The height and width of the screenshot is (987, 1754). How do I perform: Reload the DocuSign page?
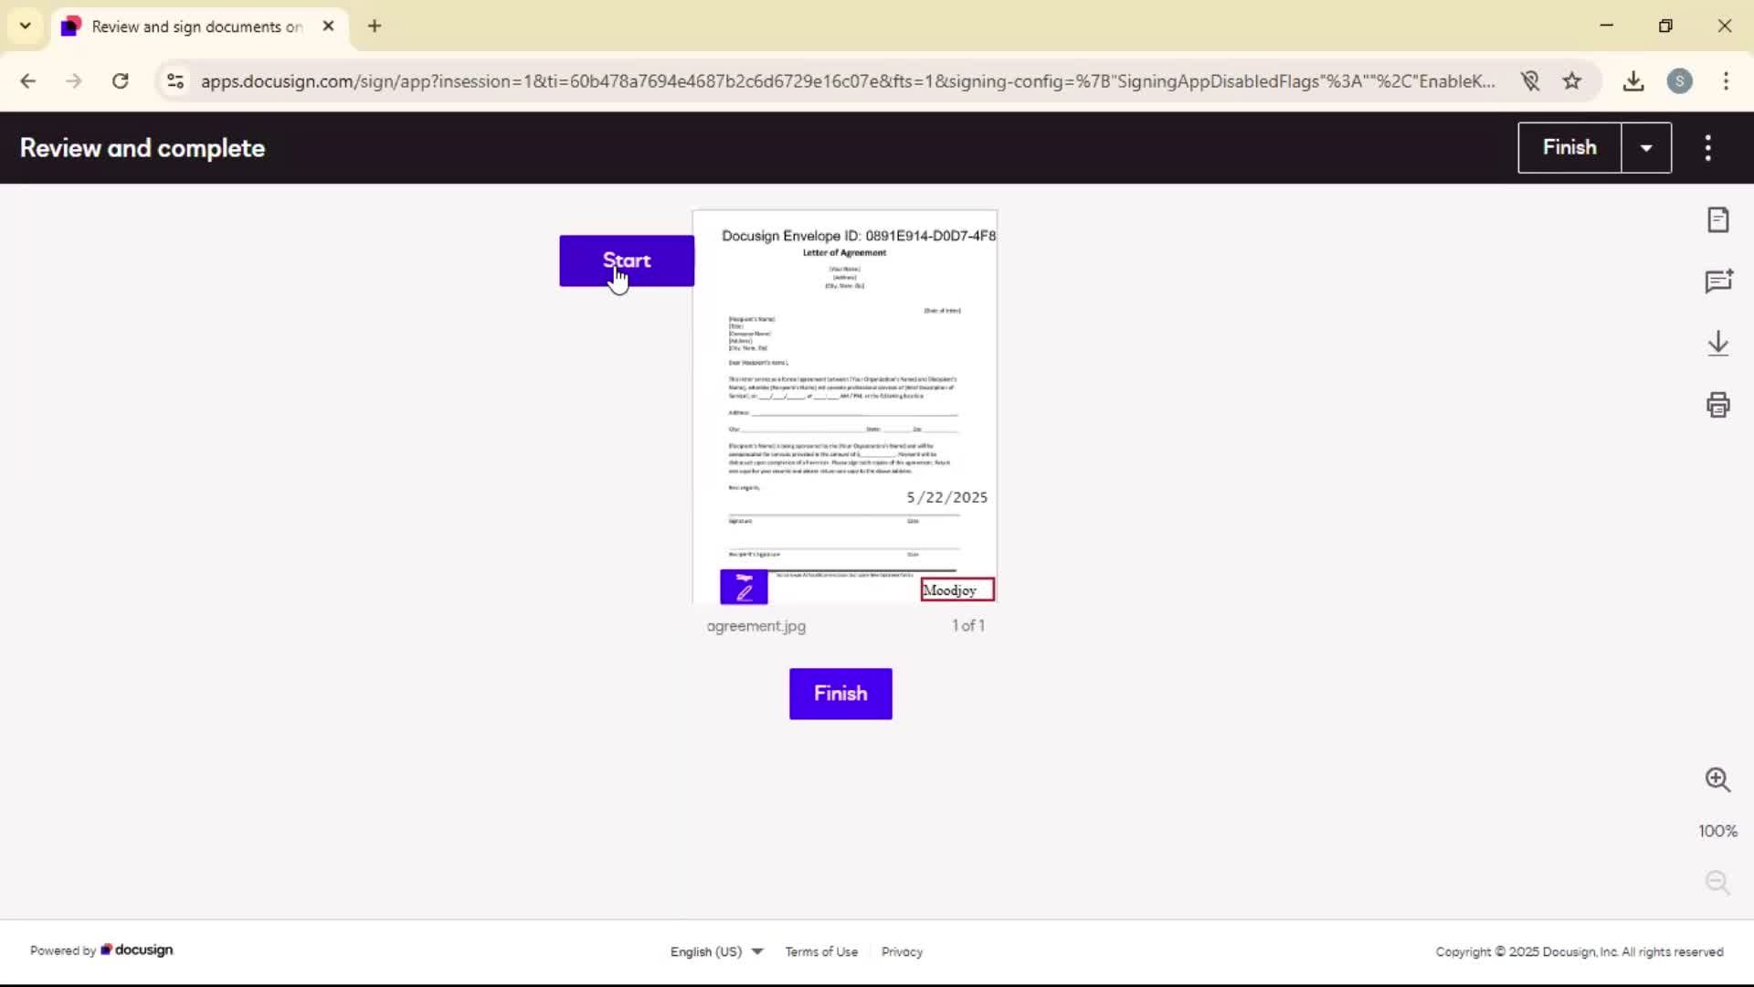120,81
